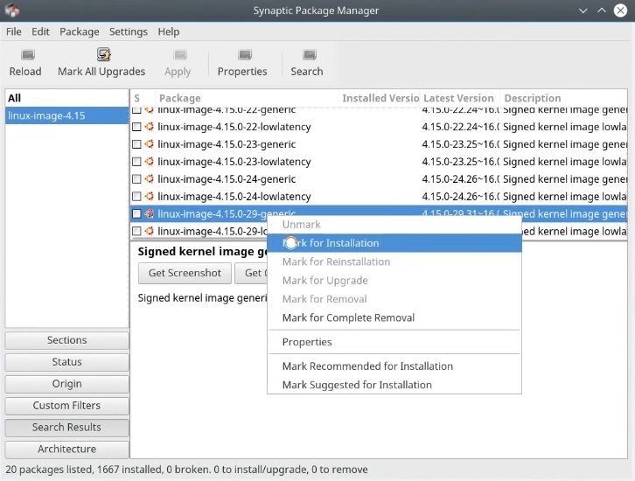Sort by Description column header
The height and width of the screenshot is (481, 635).
[564, 98]
